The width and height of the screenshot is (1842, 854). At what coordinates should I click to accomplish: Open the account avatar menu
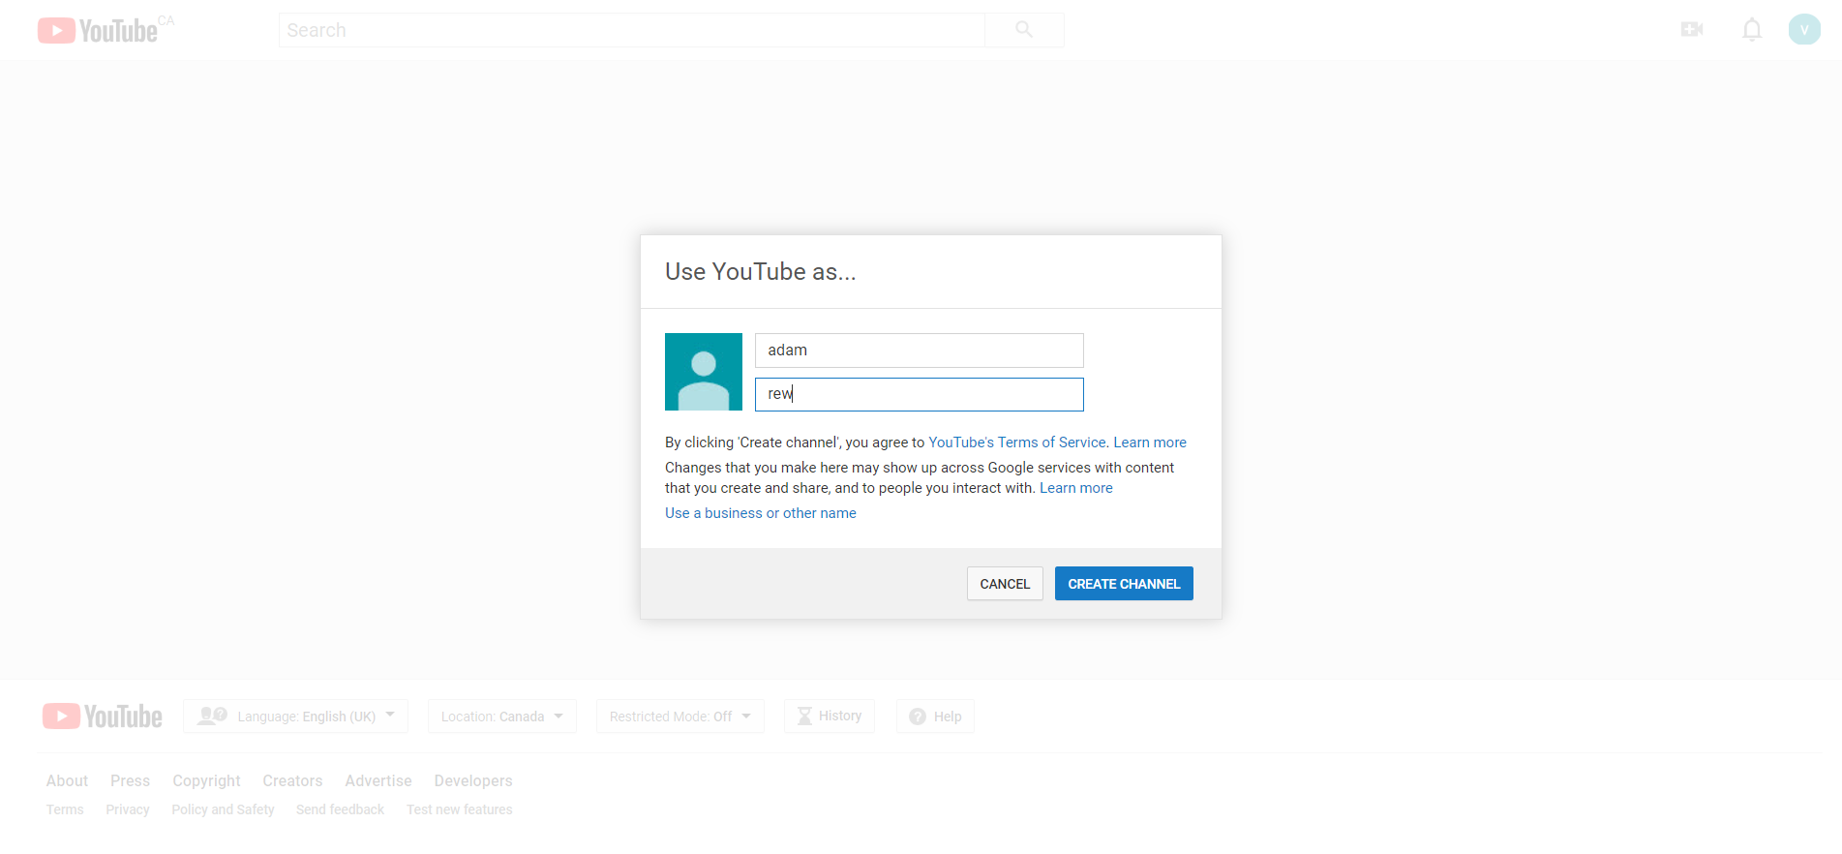1804,30
